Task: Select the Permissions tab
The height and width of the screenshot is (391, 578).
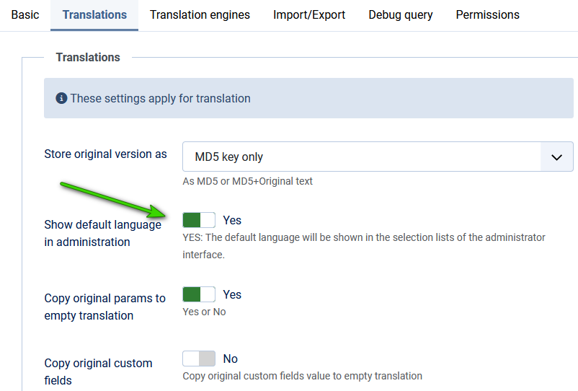Action: [487, 14]
